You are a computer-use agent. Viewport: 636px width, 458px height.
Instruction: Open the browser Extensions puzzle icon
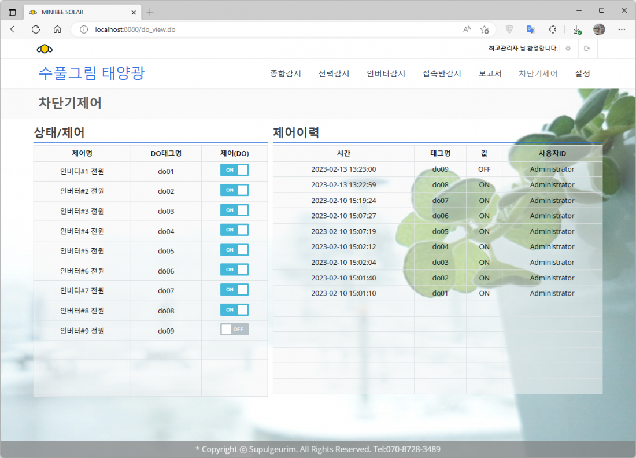[553, 29]
